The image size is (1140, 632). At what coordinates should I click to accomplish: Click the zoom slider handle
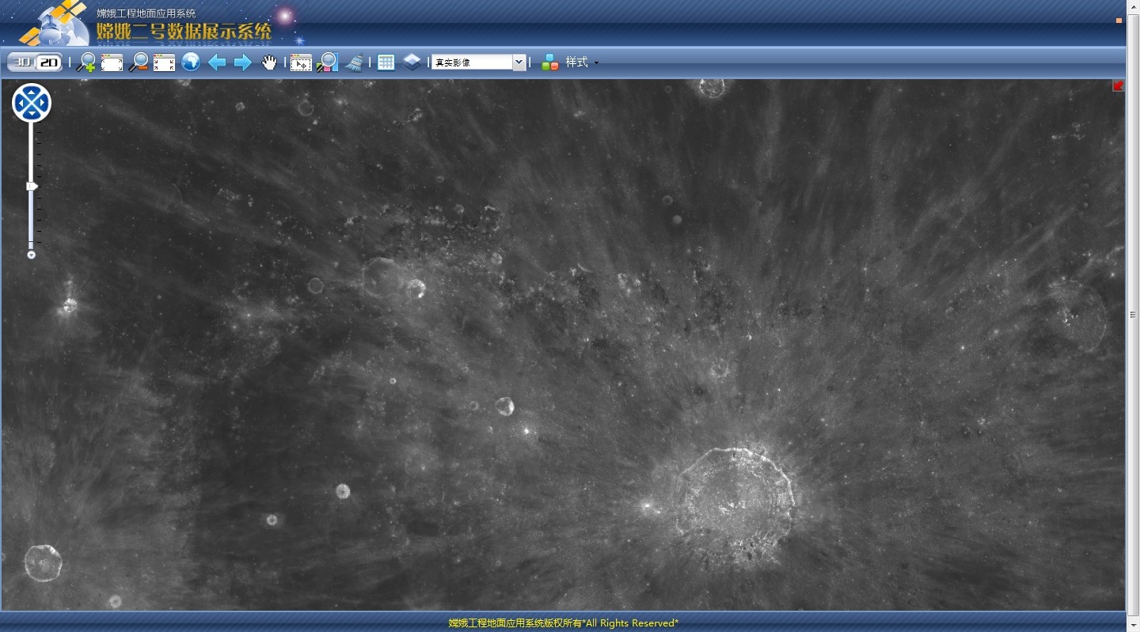click(32, 187)
